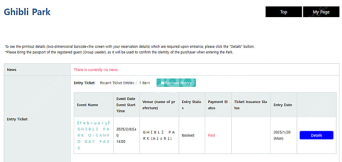The width and height of the screenshot is (342, 162).
Task: Click the passport reminder note line
Action: pos(119,53)
